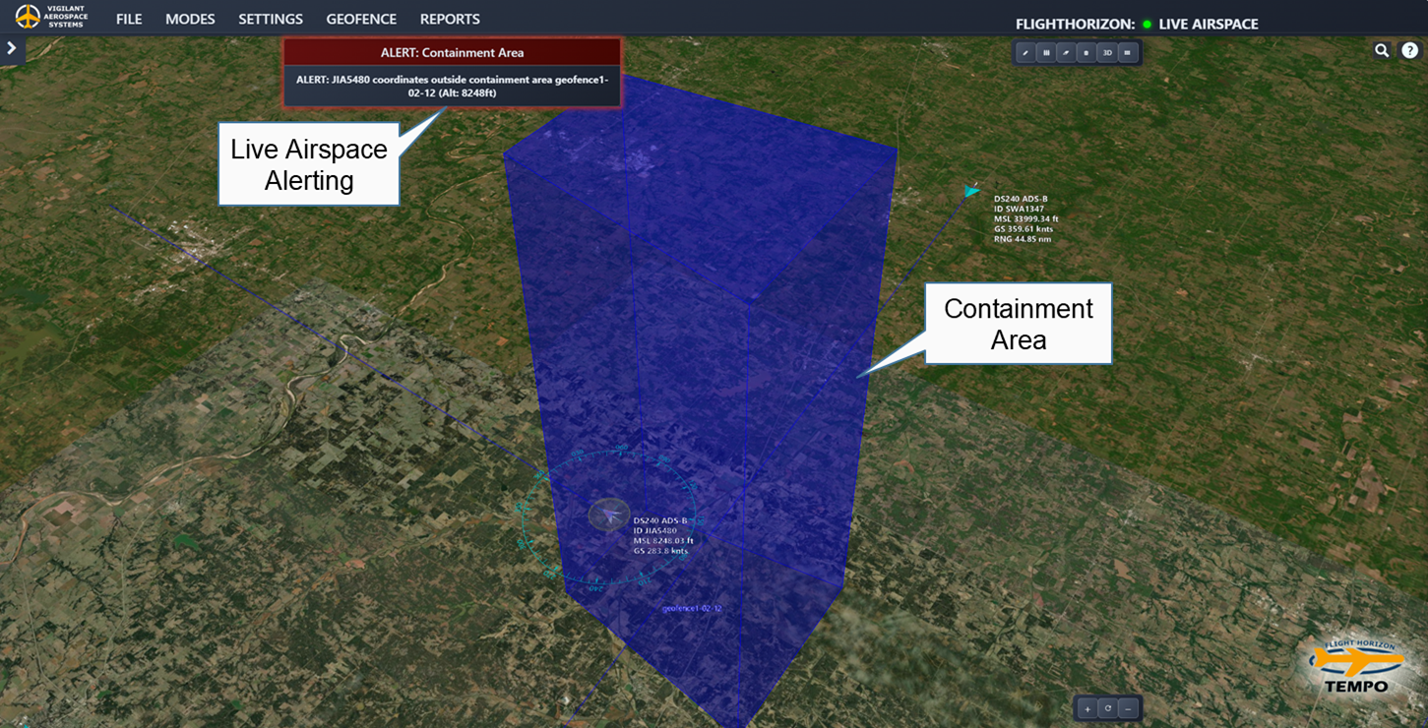Select the pencil draw tool
The width and height of the screenshot is (1428, 728).
click(1025, 53)
